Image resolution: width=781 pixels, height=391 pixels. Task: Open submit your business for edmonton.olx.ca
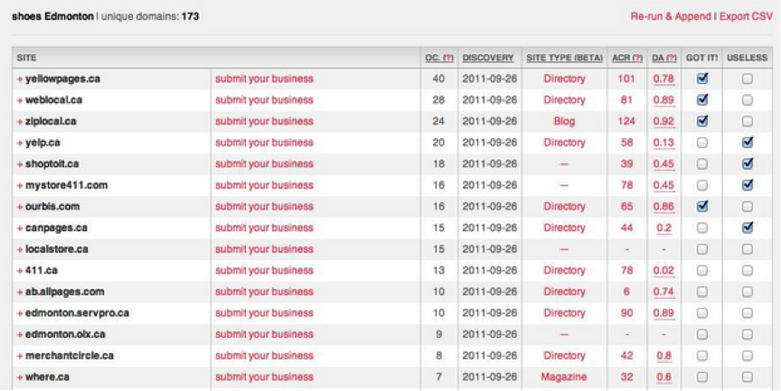pos(264,334)
